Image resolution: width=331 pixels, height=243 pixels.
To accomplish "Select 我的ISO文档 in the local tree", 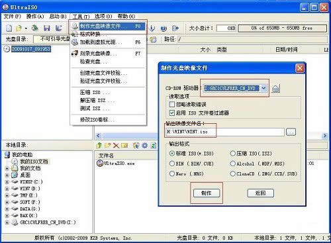I will [x=34, y=162].
